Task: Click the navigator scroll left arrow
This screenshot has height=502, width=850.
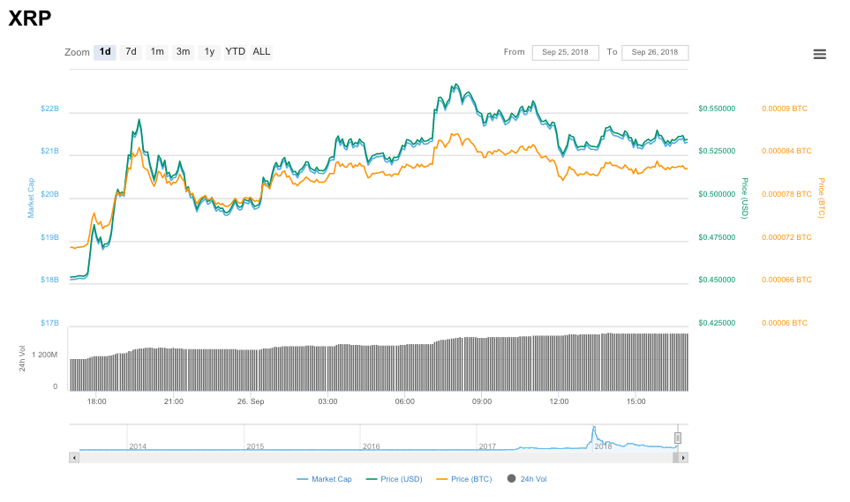Action: tap(74, 458)
